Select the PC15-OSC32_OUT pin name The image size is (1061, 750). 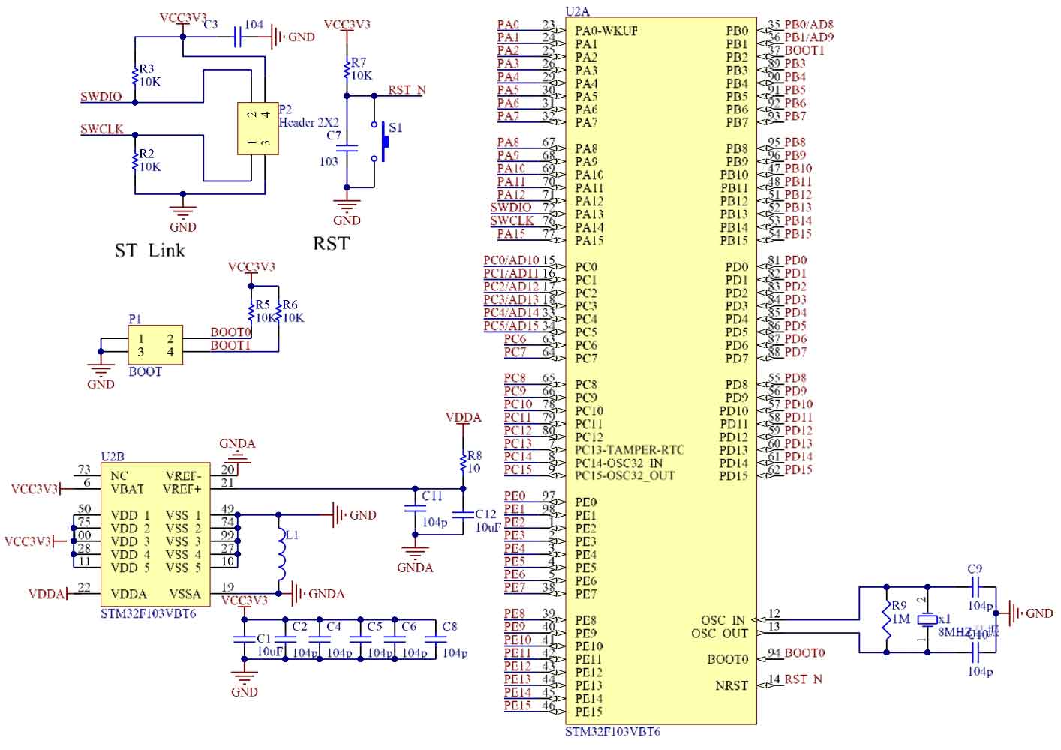[625, 475]
